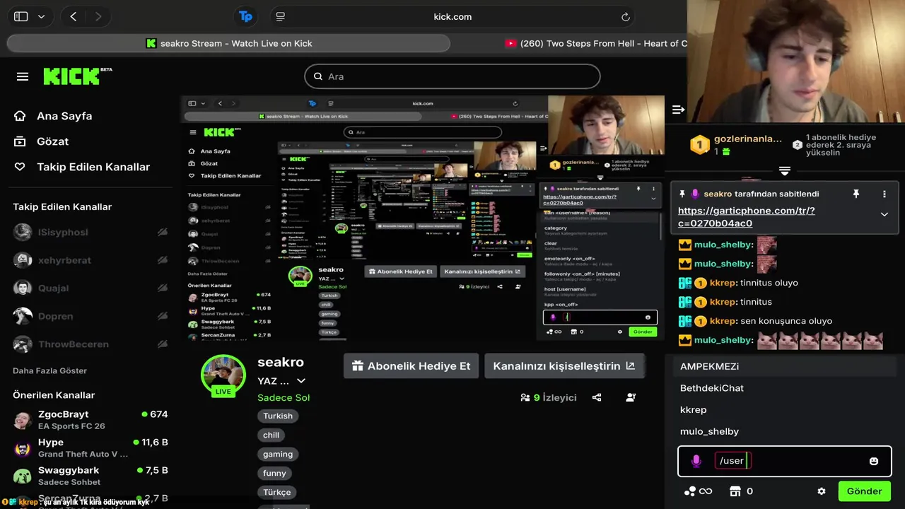
Task: Select the chill tag
Action: point(271,435)
